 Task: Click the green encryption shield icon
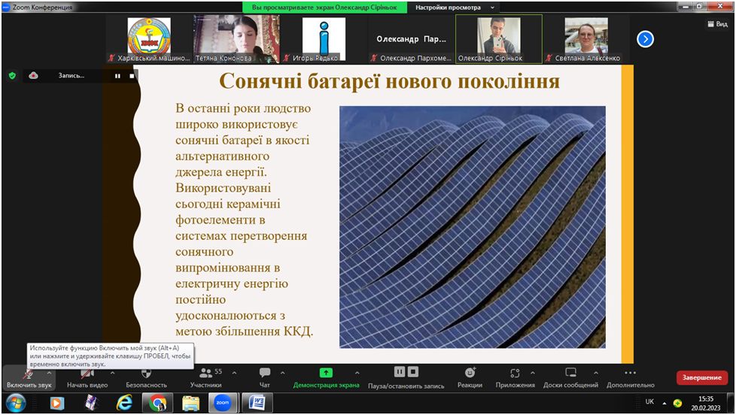(13, 75)
